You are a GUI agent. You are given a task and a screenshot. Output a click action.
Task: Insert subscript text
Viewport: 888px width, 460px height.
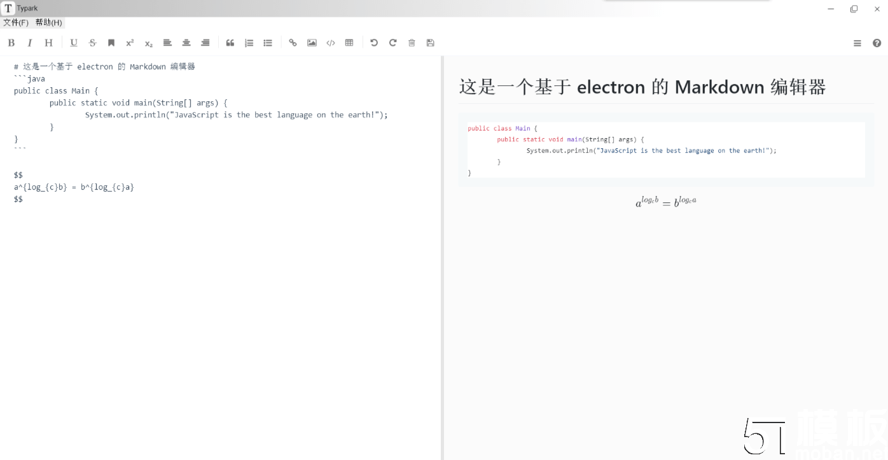click(x=148, y=43)
